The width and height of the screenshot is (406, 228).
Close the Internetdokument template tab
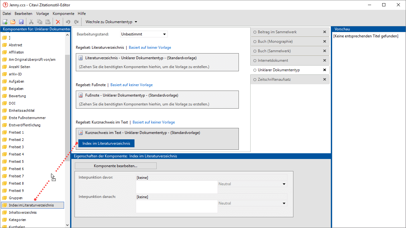coord(324,60)
